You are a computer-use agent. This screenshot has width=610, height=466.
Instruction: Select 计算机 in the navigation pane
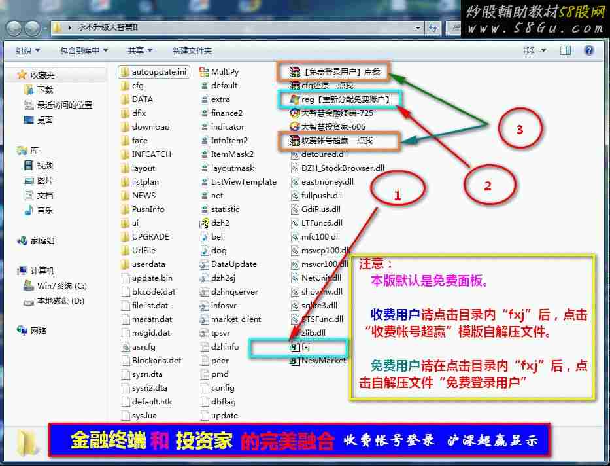point(42,270)
